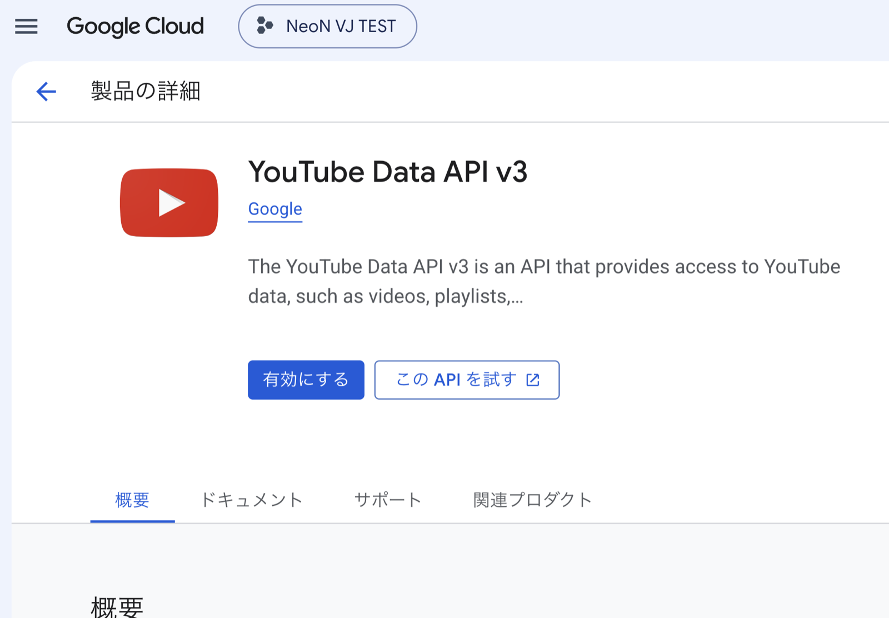This screenshot has width=889, height=618.
Task: Select the 概要 overview tab
Action: click(132, 500)
